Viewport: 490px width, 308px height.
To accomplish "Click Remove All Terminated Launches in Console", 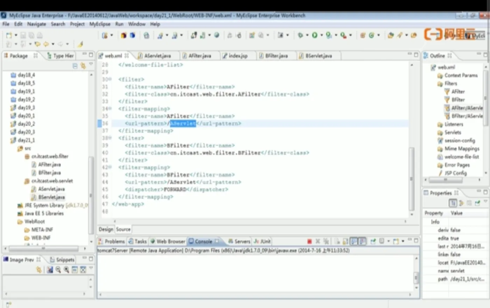I will point(326,241).
